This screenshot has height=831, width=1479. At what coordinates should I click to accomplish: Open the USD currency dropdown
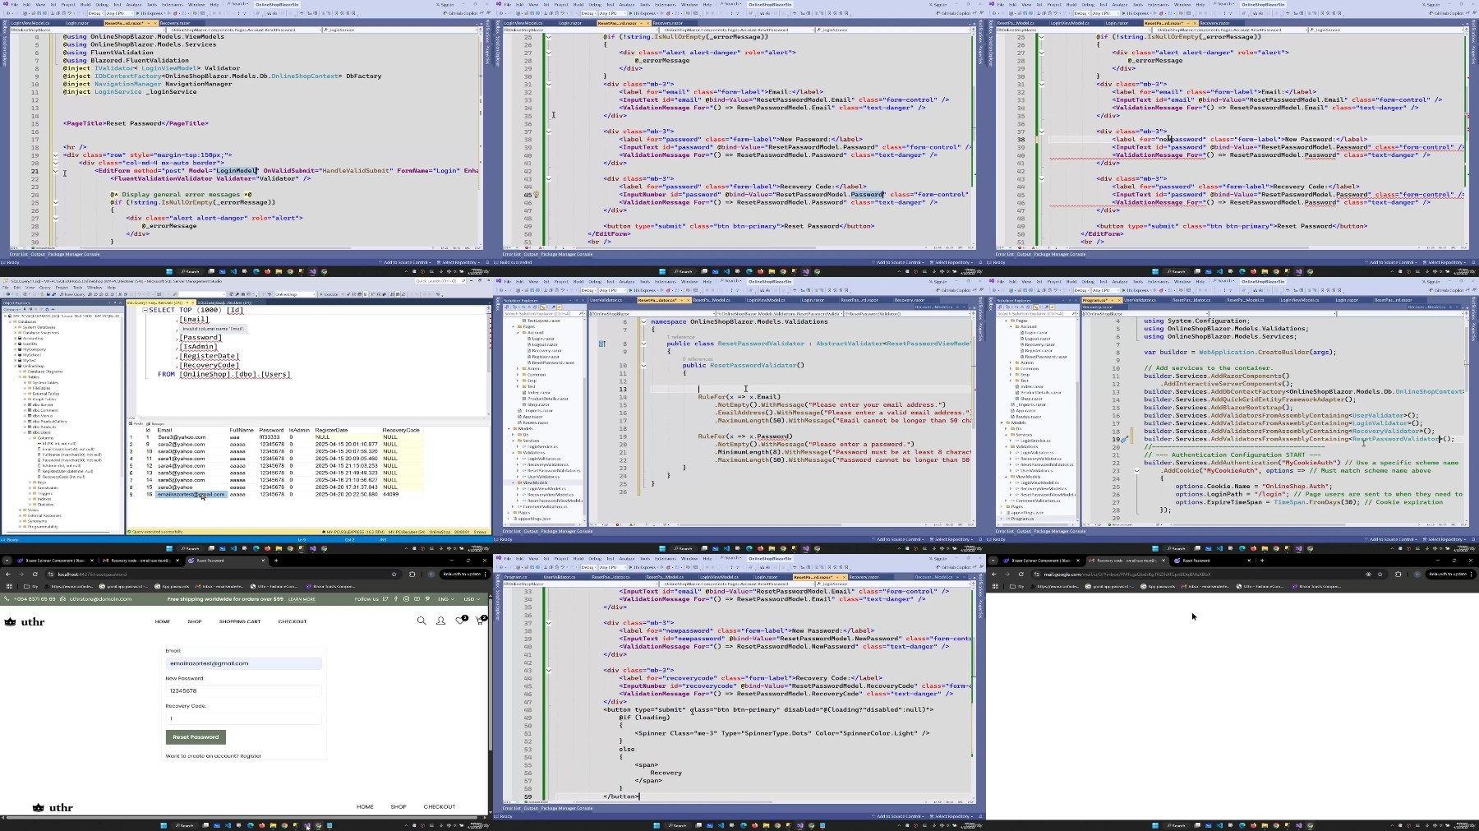point(471,599)
